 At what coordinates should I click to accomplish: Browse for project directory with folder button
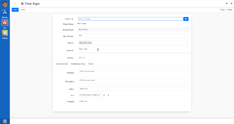click(186, 19)
